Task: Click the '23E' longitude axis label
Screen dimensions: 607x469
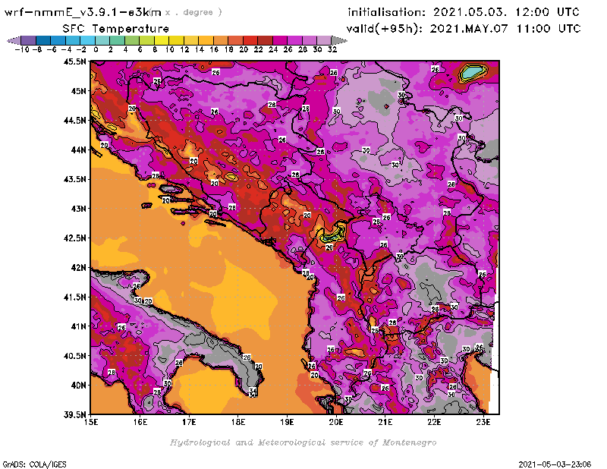Action: click(483, 422)
